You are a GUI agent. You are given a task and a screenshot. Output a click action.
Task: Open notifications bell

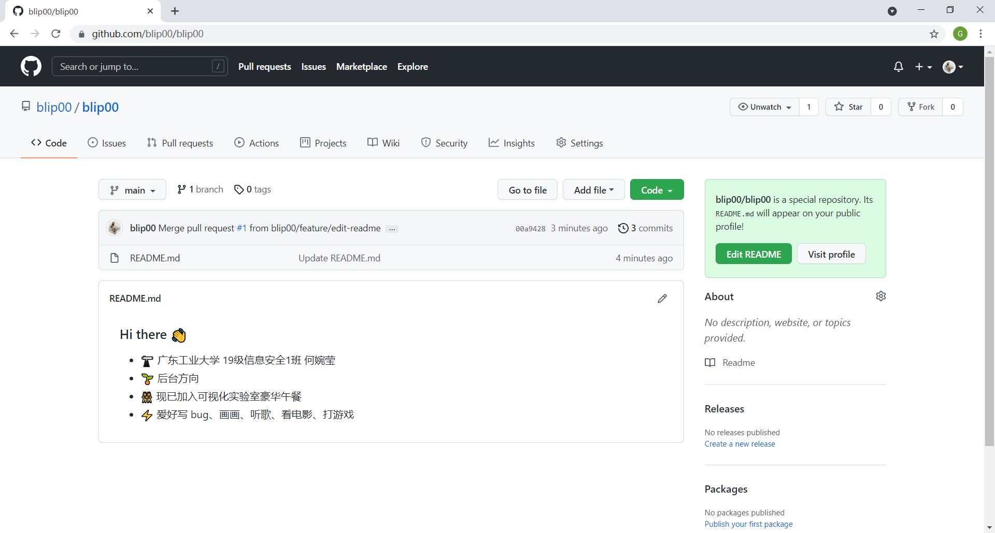point(899,67)
